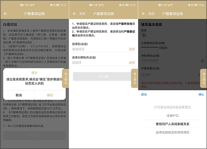Screen dimensions: 207x149
Task: Tap back arrow on the 选择区 screen
Action: pos(74,14)
